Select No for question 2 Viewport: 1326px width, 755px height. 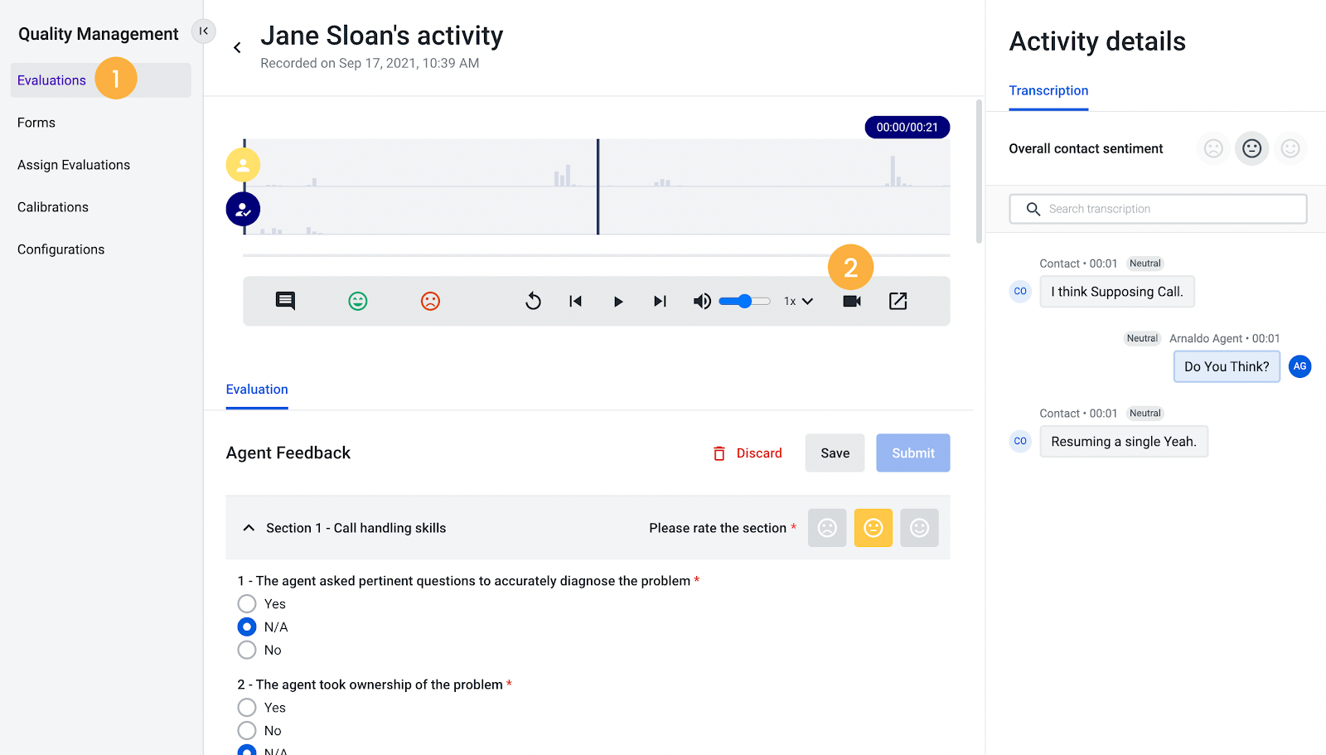pyautogui.click(x=247, y=730)
